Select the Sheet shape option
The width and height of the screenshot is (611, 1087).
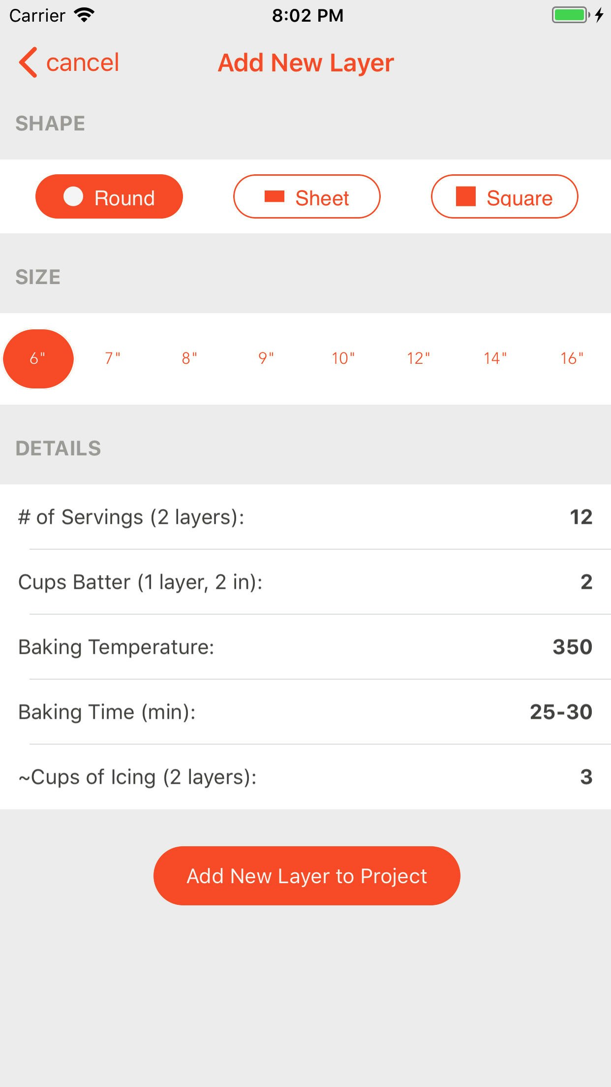[x=307, y=196]
